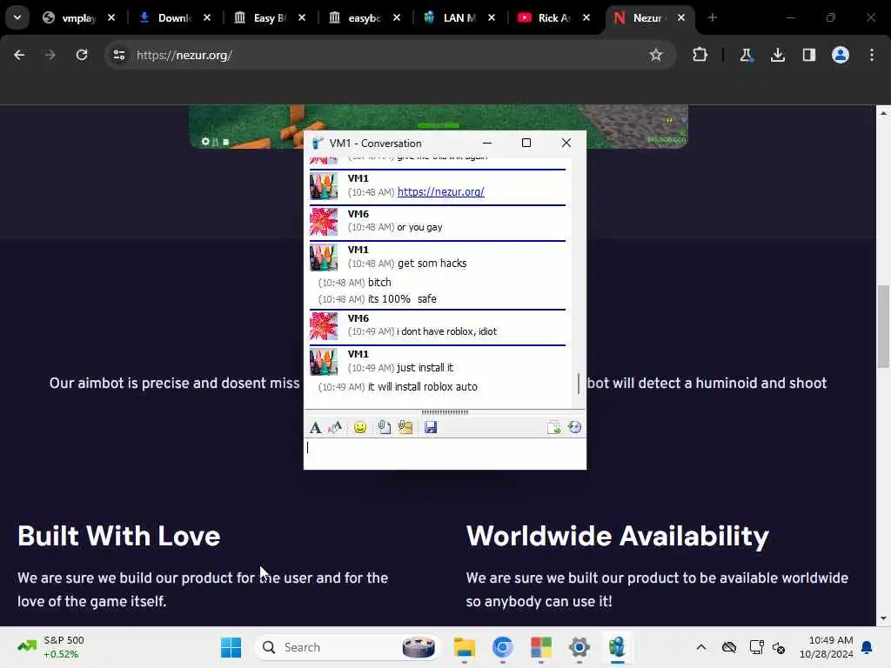Open Microsoft Store from the taskbar
This screenshot has height=668, width=891.
tap(541, 647)
